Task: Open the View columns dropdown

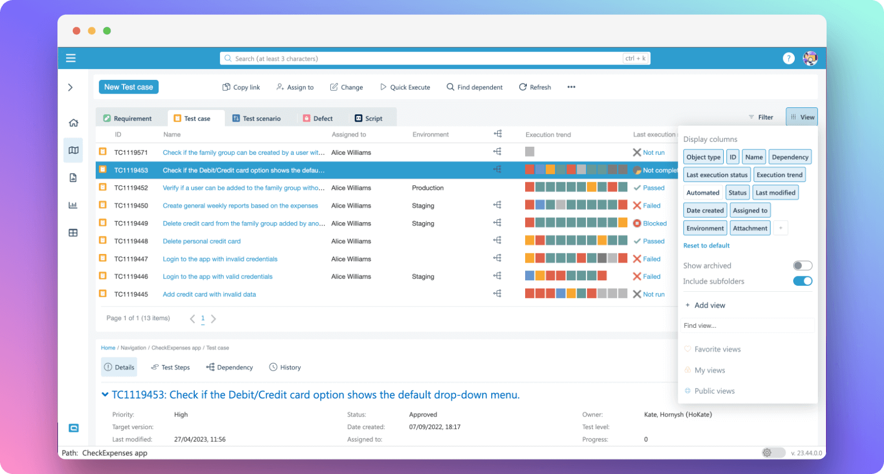Action: (801, 117)
